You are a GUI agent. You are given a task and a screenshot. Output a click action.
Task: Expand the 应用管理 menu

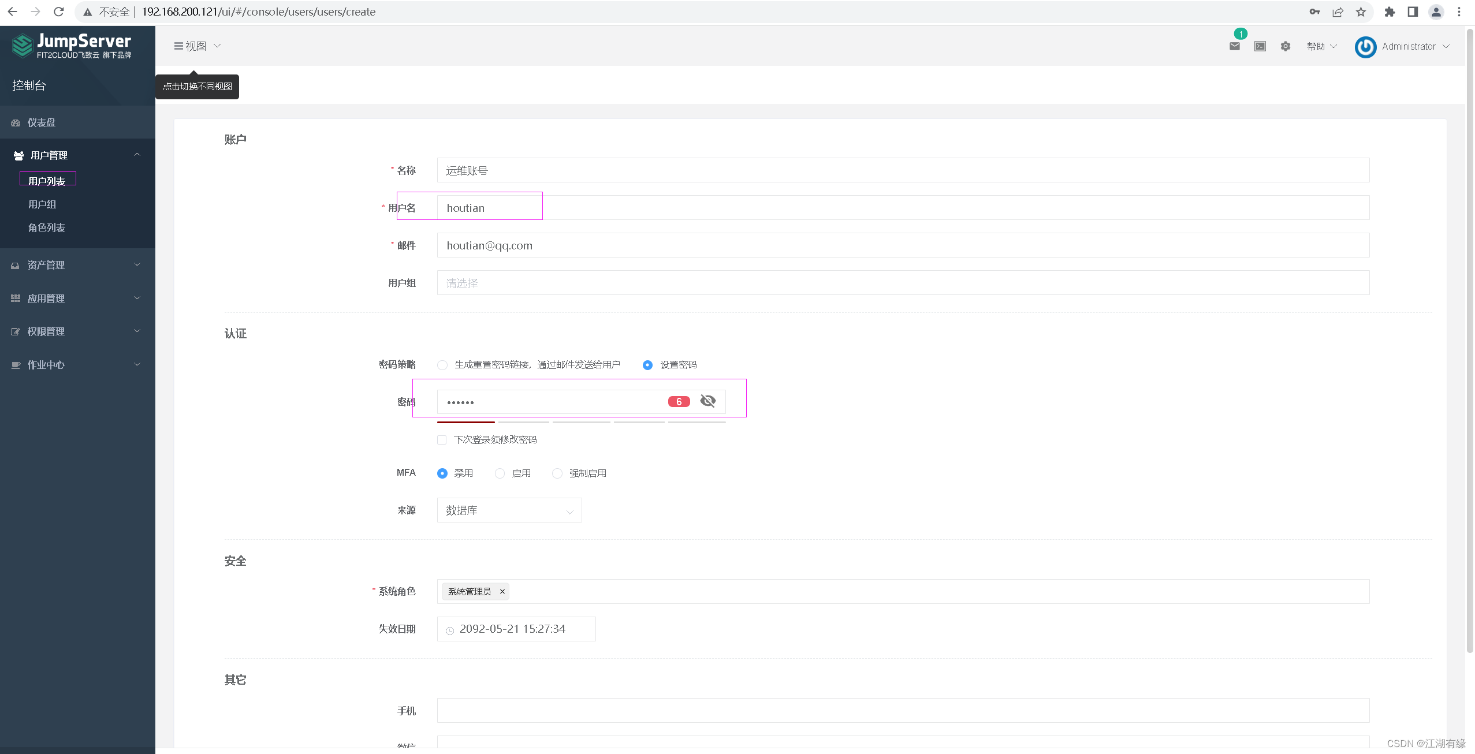[77, 298]
